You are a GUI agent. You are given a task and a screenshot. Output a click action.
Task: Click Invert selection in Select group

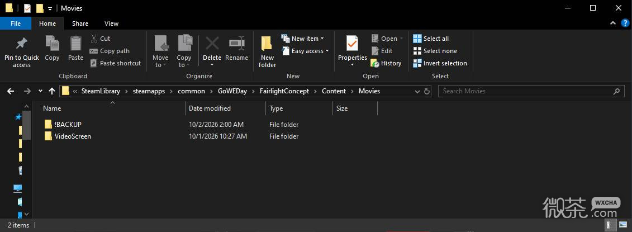440,63
